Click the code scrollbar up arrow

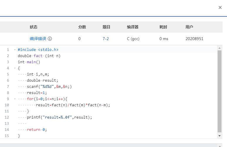pos(219,48)
